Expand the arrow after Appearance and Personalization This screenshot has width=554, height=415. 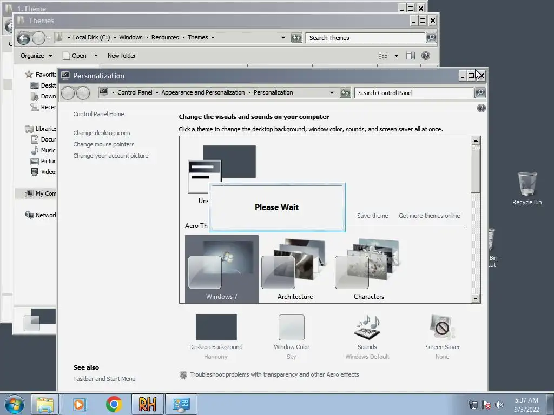pyautogui.click(x=249, y=93)
